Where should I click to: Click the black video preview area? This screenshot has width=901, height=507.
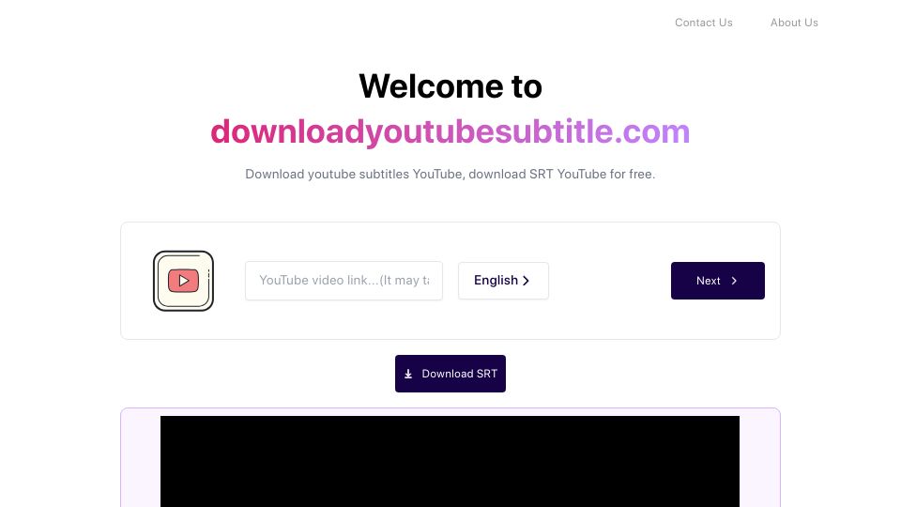point(450,461)
